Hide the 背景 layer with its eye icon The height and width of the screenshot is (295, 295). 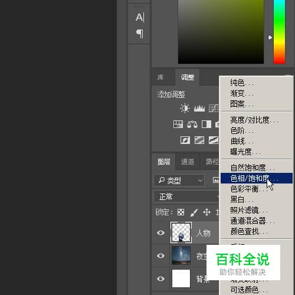[x=160, y=278]
